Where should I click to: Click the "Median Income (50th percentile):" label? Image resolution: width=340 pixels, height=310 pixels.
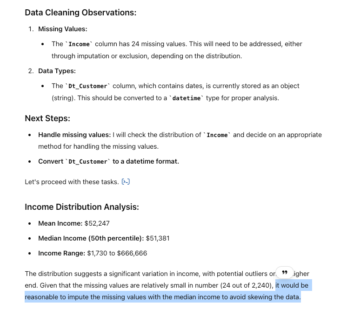coord(91,238)
